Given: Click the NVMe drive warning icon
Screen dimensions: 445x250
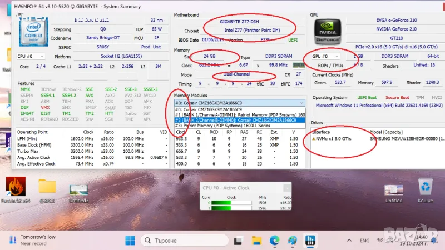Looking at the screenshot, I should [314, 138].
